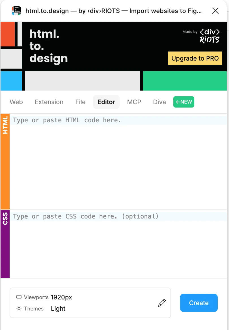Close the html.to.design plugin window
This screenshot has height=330, width=229.
(x=215, y=11)
